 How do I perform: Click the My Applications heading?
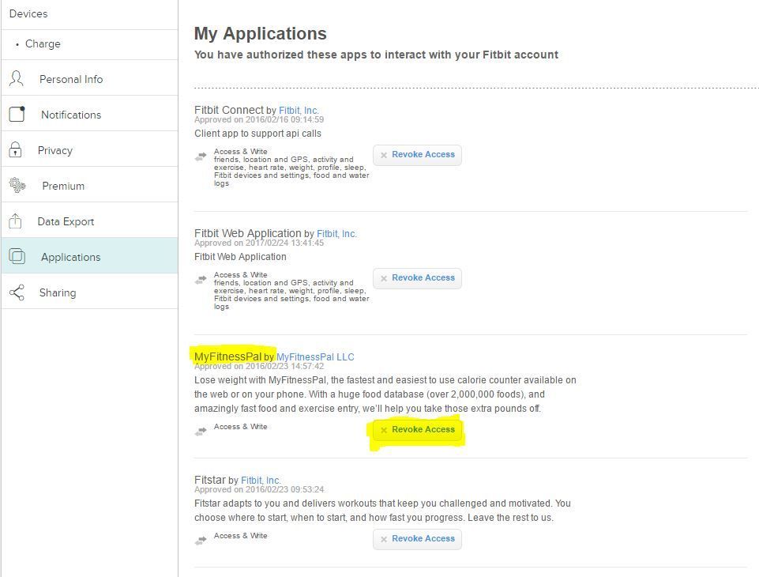pos(261,33)
